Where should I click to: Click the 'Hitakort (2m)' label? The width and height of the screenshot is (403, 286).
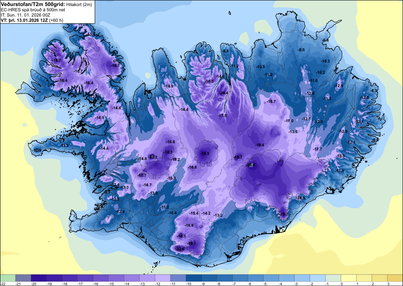pos(79,4)
